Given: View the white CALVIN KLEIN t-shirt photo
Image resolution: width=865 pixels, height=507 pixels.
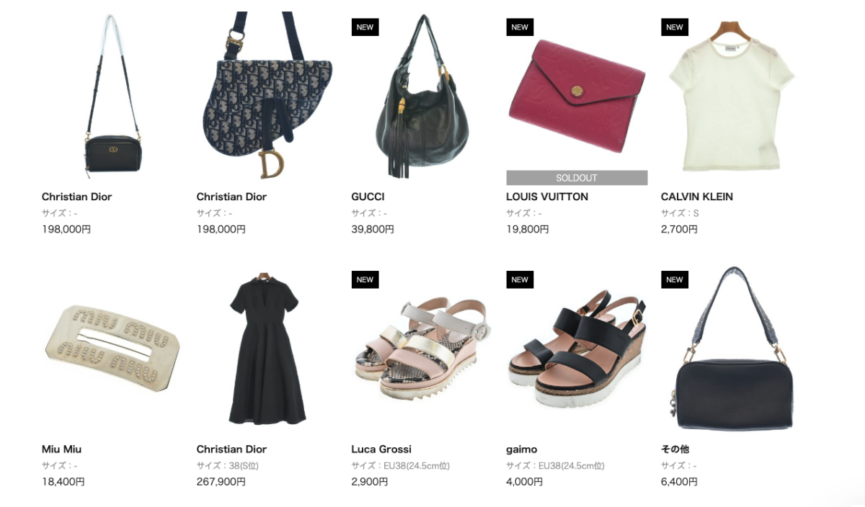Looking at the screenshot, I should 732,97.
